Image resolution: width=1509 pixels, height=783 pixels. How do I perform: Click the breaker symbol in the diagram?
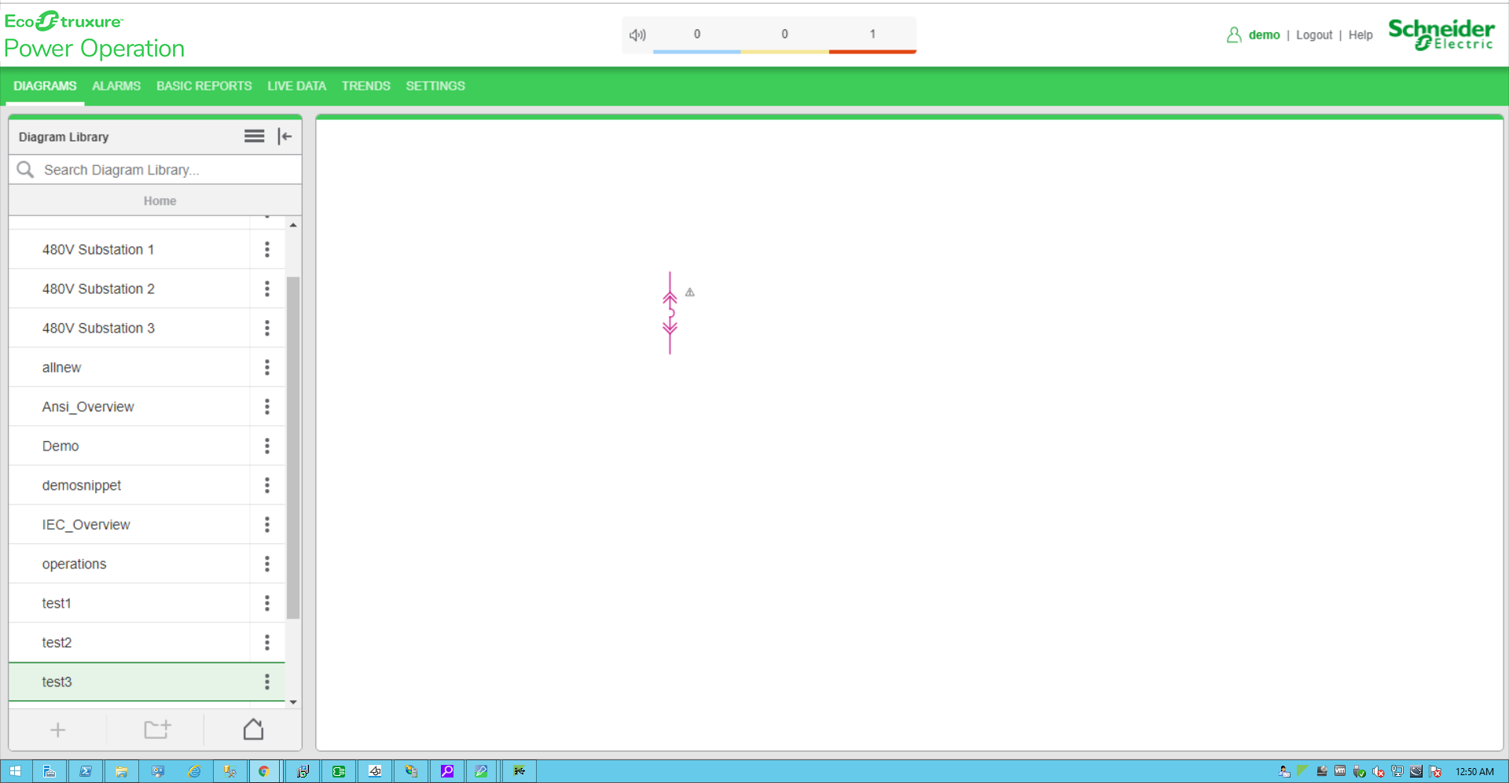(x=670, y=313)
